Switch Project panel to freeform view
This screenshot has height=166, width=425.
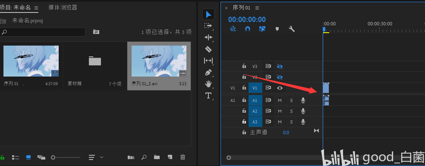(41, 157)
